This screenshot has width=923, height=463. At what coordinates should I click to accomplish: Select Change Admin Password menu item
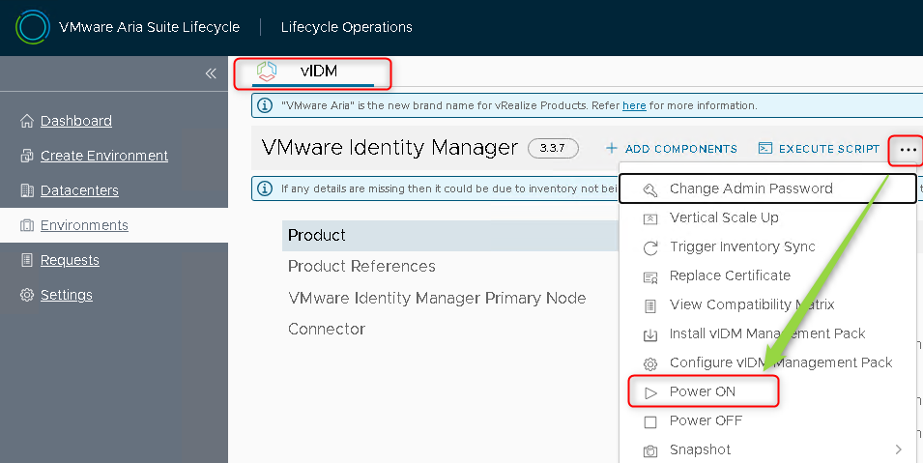pos(767,188)
